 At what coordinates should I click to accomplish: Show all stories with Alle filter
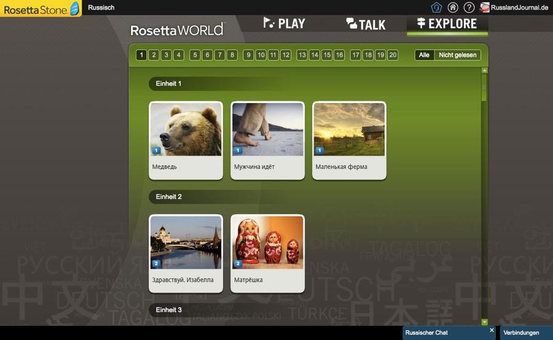coord(424,55)
